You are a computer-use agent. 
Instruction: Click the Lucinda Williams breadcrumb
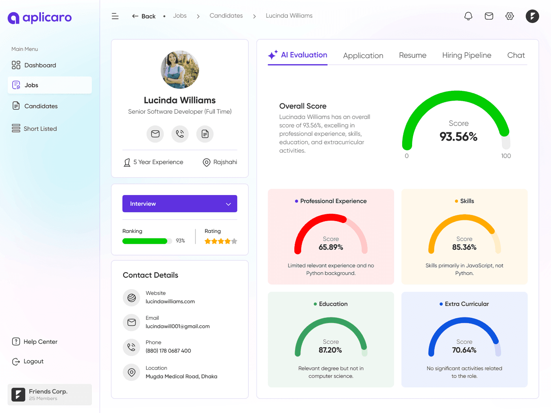click(x=289, y=16)
